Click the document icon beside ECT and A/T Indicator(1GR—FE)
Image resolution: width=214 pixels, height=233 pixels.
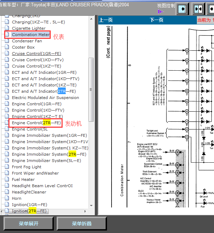[7, 72]
